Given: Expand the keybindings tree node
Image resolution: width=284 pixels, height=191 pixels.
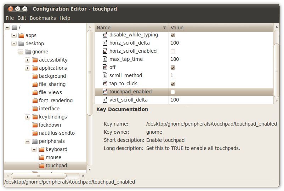Looking at the screenshot, I should 27,117.
